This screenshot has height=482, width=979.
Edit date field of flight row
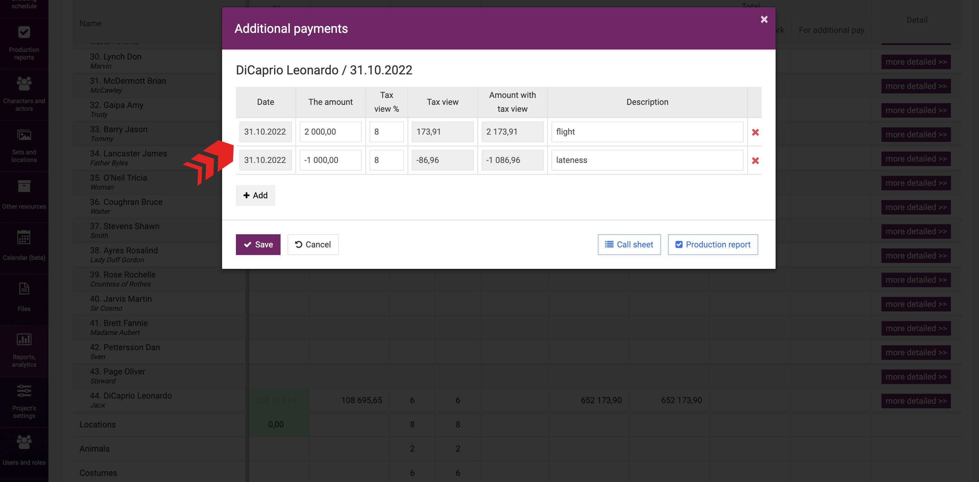coord(265,132)
